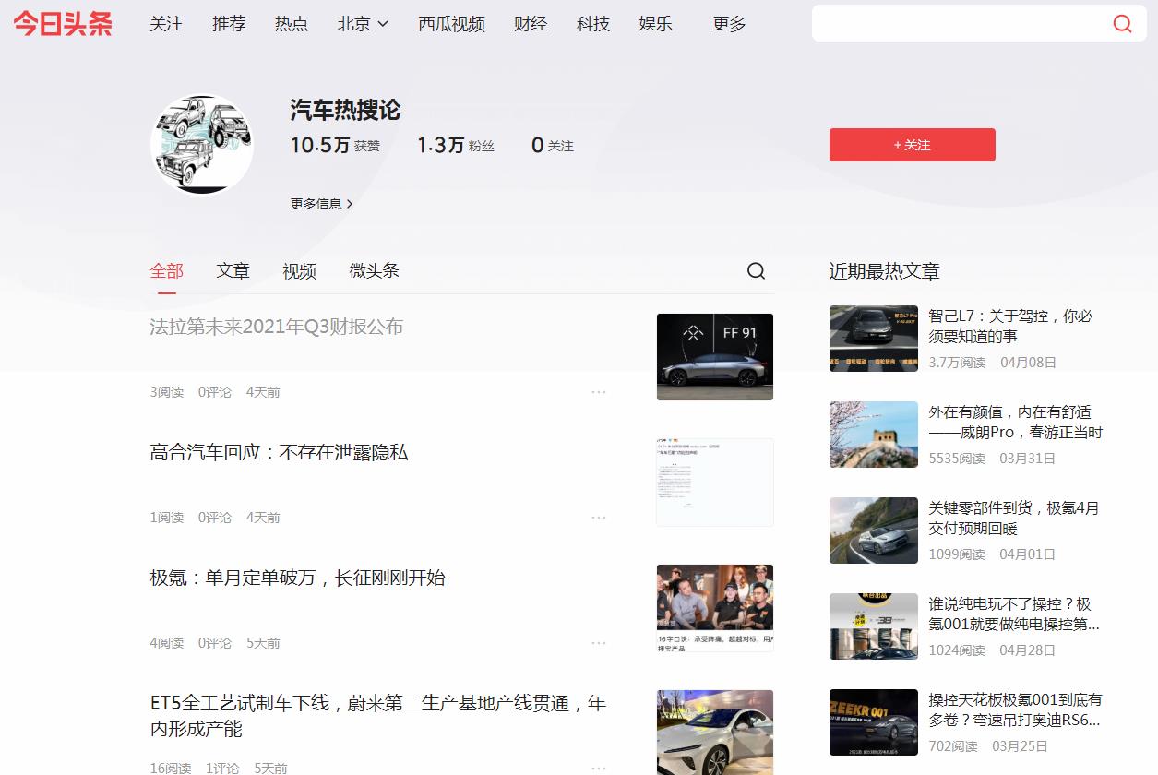Open article 极氪：单月定单破万
The width and height of the screenshot is (1158, 775).
[x=297, y=578]
